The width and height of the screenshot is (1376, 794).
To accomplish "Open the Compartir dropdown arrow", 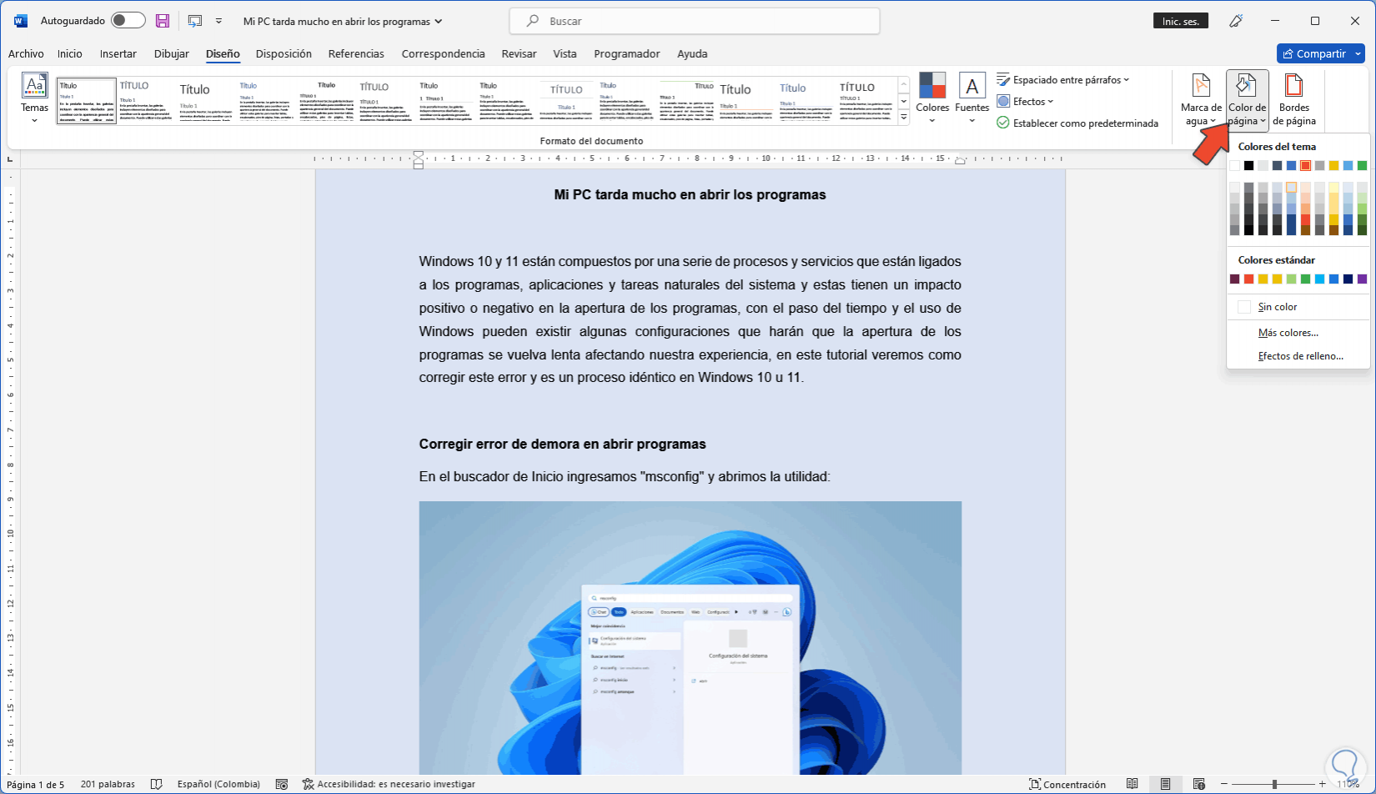I will tap(1358, 53).
